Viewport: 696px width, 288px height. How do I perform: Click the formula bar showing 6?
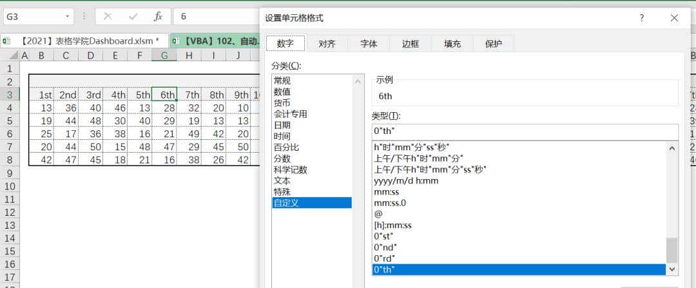(x=216, y=17)
